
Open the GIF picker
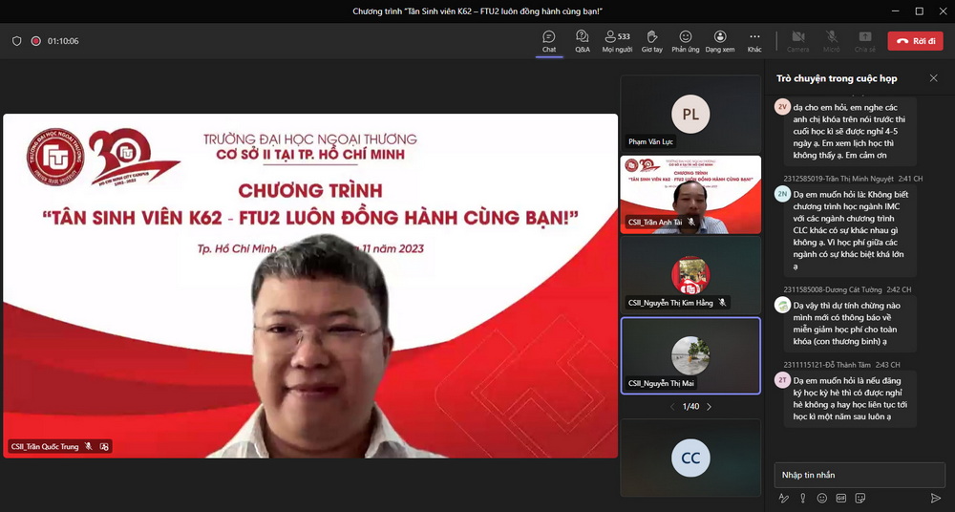pos(841,498)
